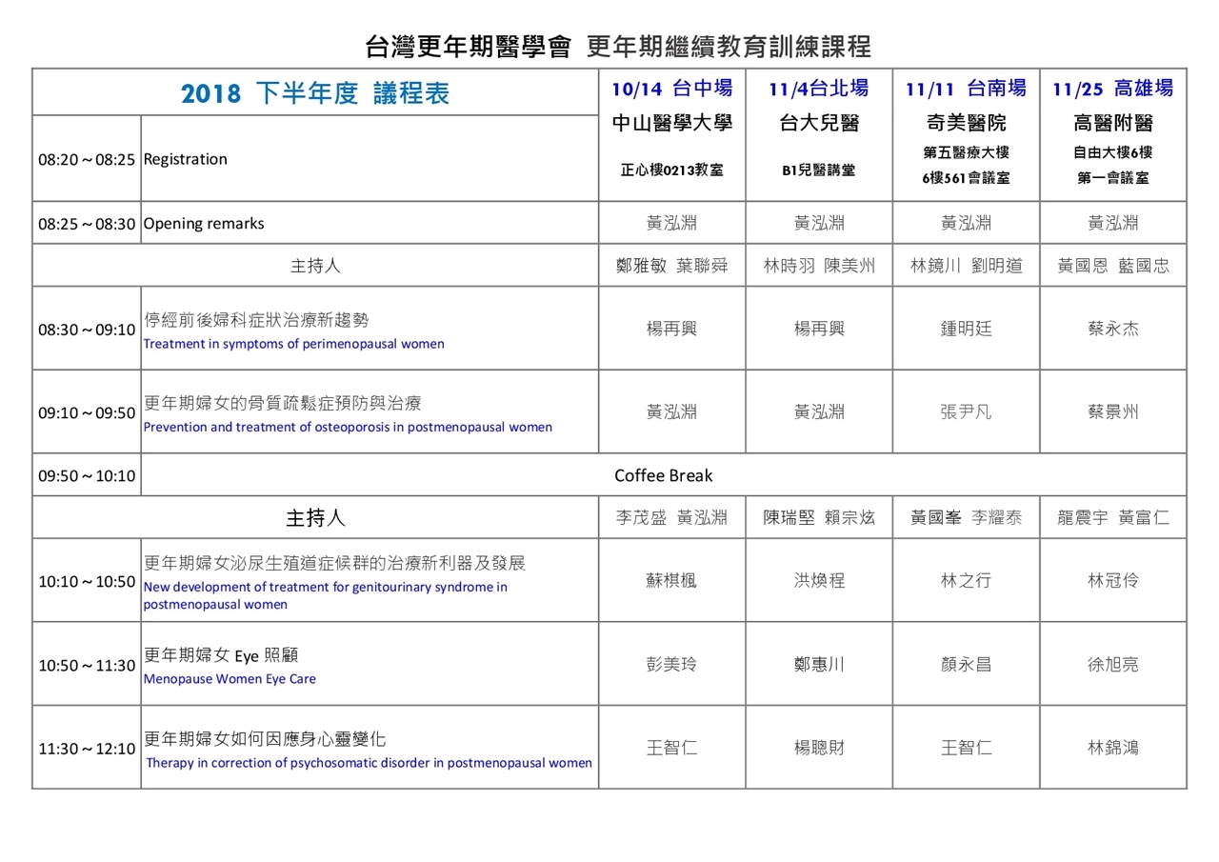The height and width of the screenshot is (862, 1219).
Task: Select the 11:30～12:10 time slot cell
Action: [x=87, y=749]
